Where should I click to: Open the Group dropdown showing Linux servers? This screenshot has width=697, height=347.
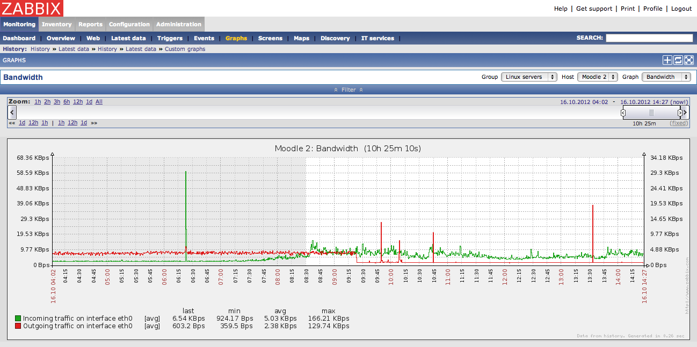click(529, 77)
